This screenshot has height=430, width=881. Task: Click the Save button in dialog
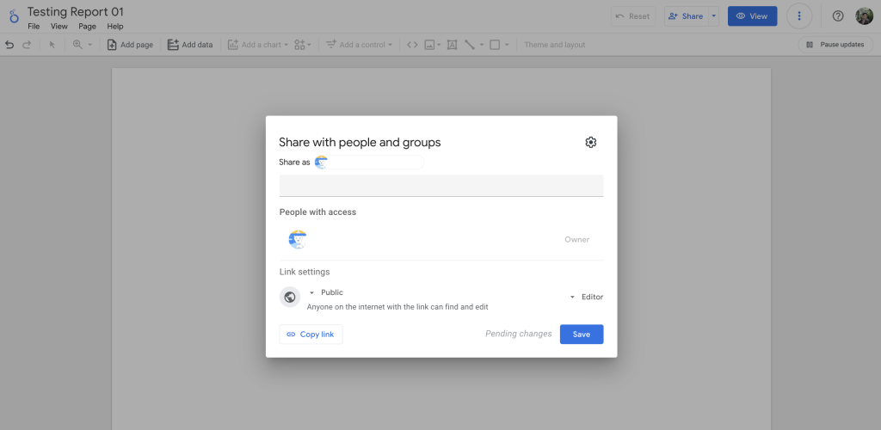pos(582,334)
